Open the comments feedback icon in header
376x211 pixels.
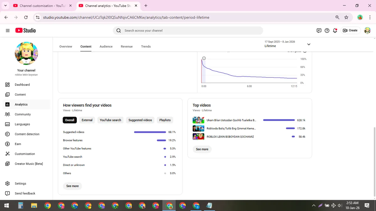pos(319,30)
